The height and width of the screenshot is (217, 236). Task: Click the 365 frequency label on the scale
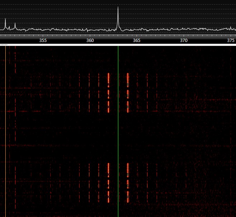click(x=137, y=41)
